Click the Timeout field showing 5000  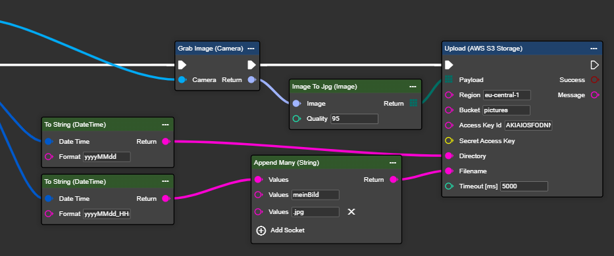(x=524, y=186)
